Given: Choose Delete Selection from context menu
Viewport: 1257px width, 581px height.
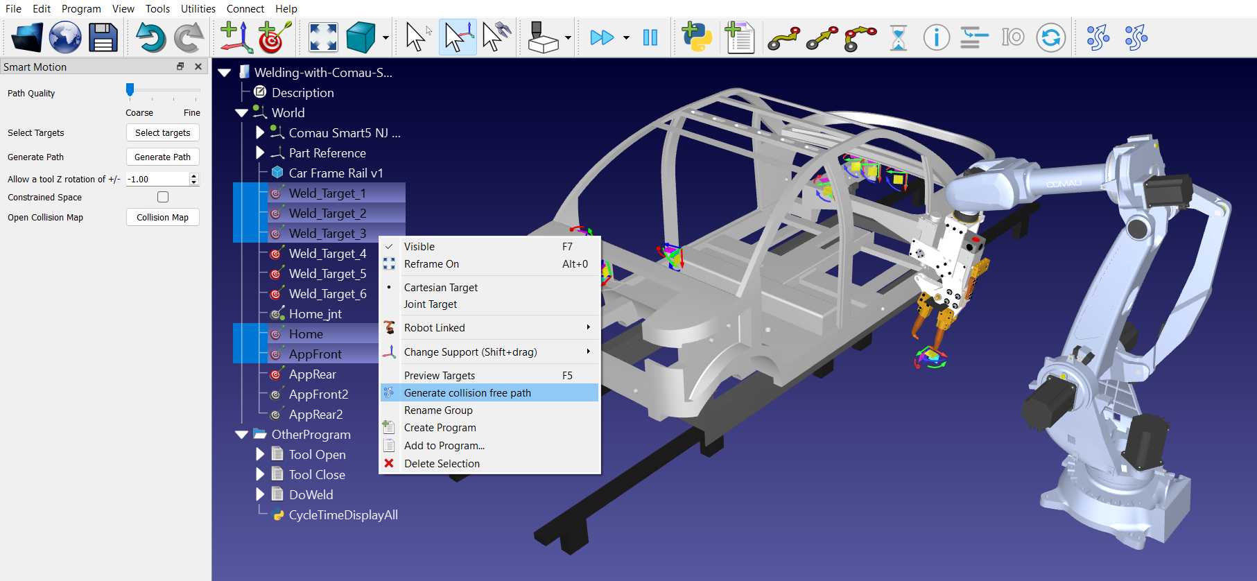Looking at the screenshot, I should point(489,464).
